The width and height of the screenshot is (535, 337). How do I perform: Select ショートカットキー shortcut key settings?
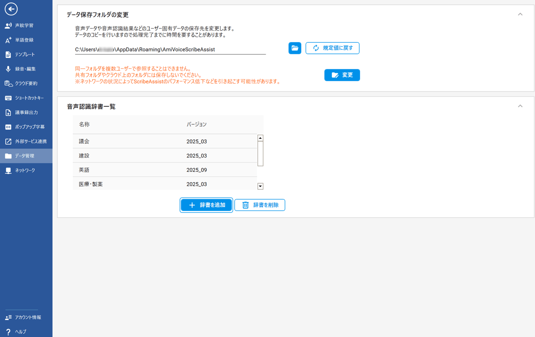[29, 98]
